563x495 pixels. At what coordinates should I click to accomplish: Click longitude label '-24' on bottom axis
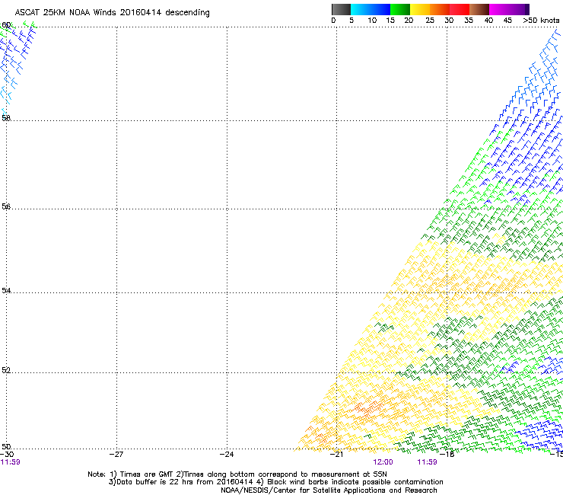click(227, 455)
